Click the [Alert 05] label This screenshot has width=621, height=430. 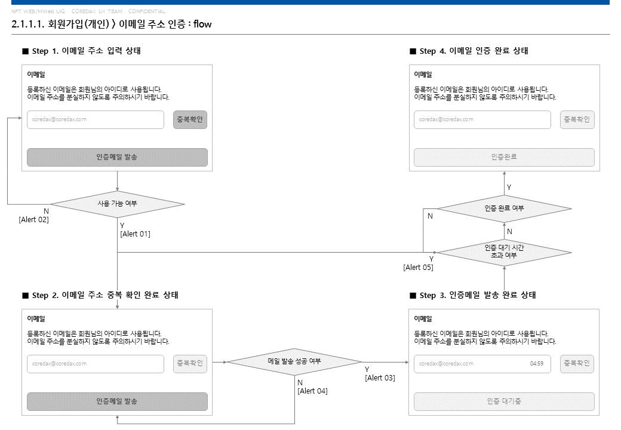click(418, 268)
